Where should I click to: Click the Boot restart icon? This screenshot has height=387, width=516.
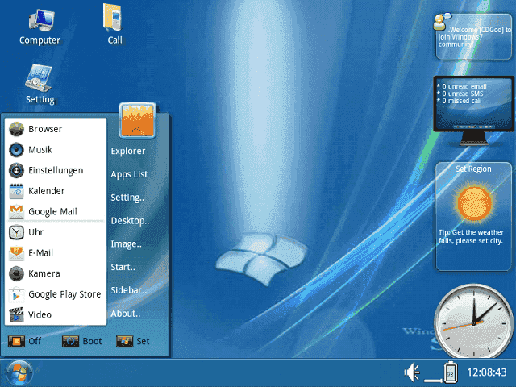[70, 341]
